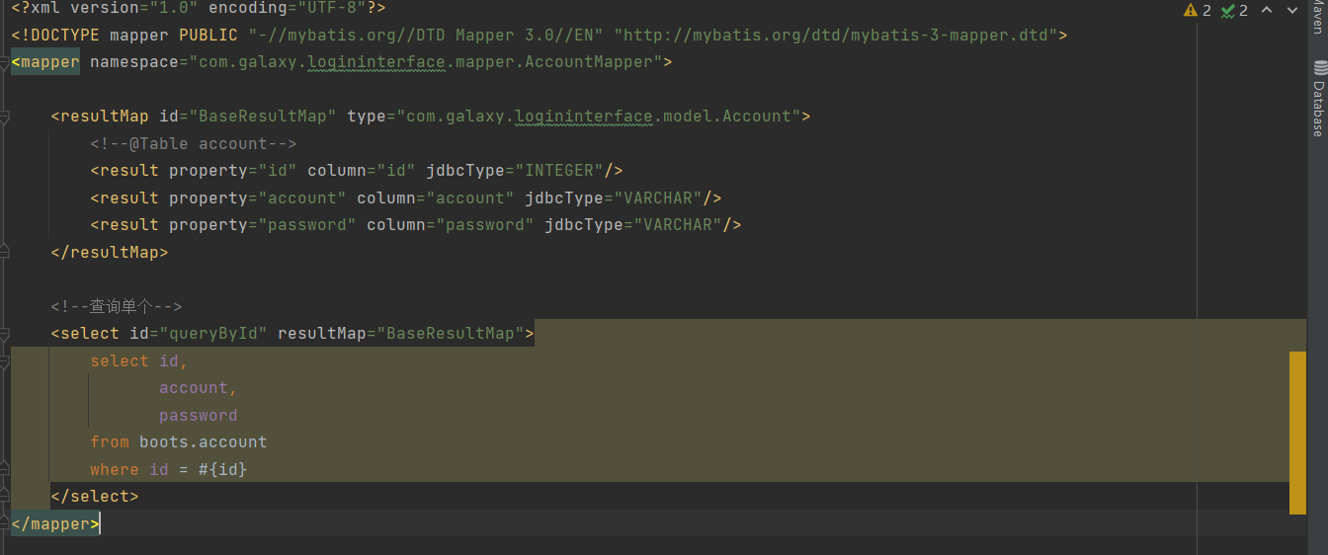The width and height of the screenshot is (1328, 555).
Task: Click the green typo checkmark indicator
Action: point(1234,10)
